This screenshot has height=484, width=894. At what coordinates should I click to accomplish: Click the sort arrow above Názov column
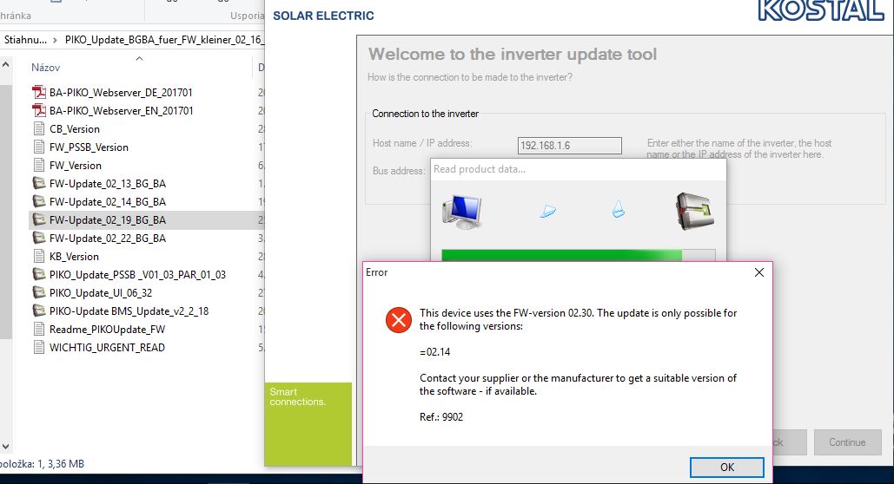[x=139, y=58]
